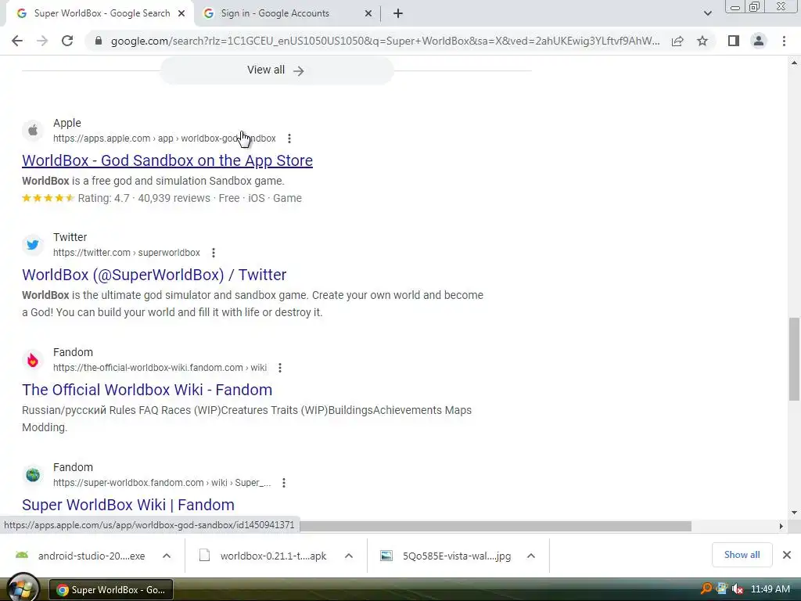Expand options for vista-wal jpg download

[x=531, y=556]
